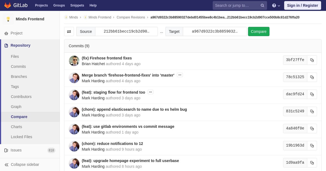This screenshot has height=171, width=326.
Task: Click the Minds breadcrumb icon
Action: click(x=66, y=17)
